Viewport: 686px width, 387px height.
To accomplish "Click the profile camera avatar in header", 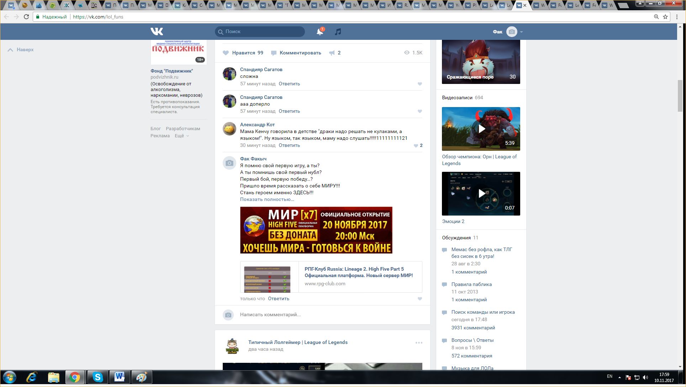I will 512,32.
